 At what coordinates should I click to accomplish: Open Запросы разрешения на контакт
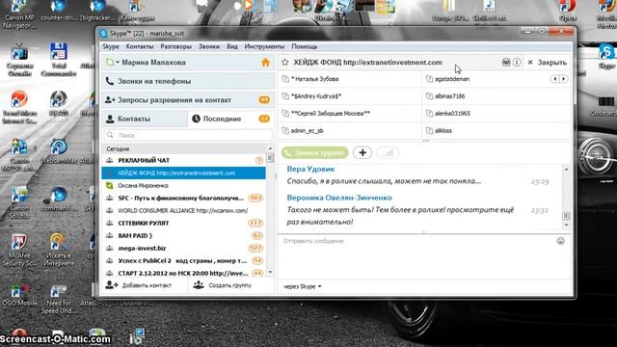coord(188,100)
